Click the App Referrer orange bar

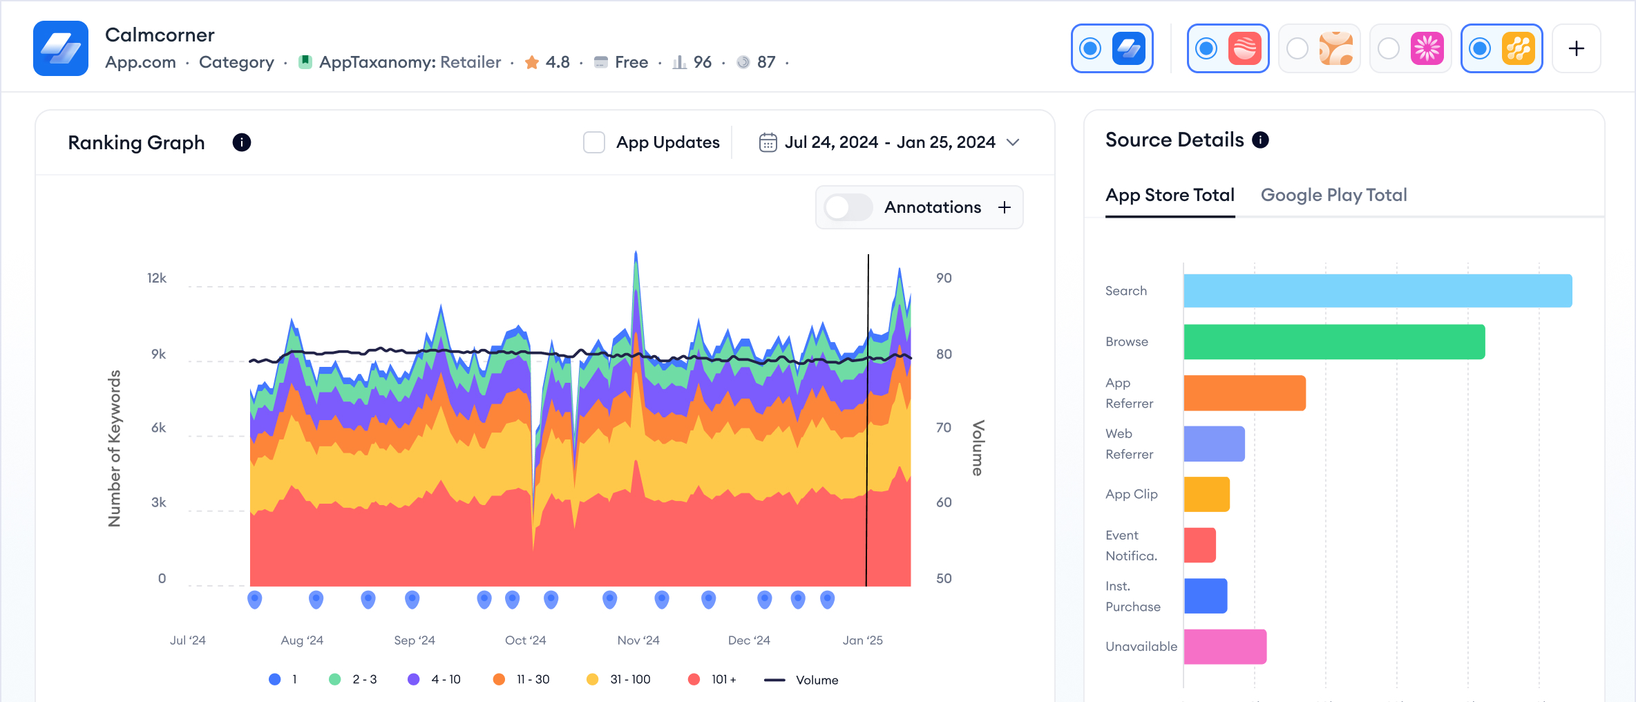point(1245,393)
